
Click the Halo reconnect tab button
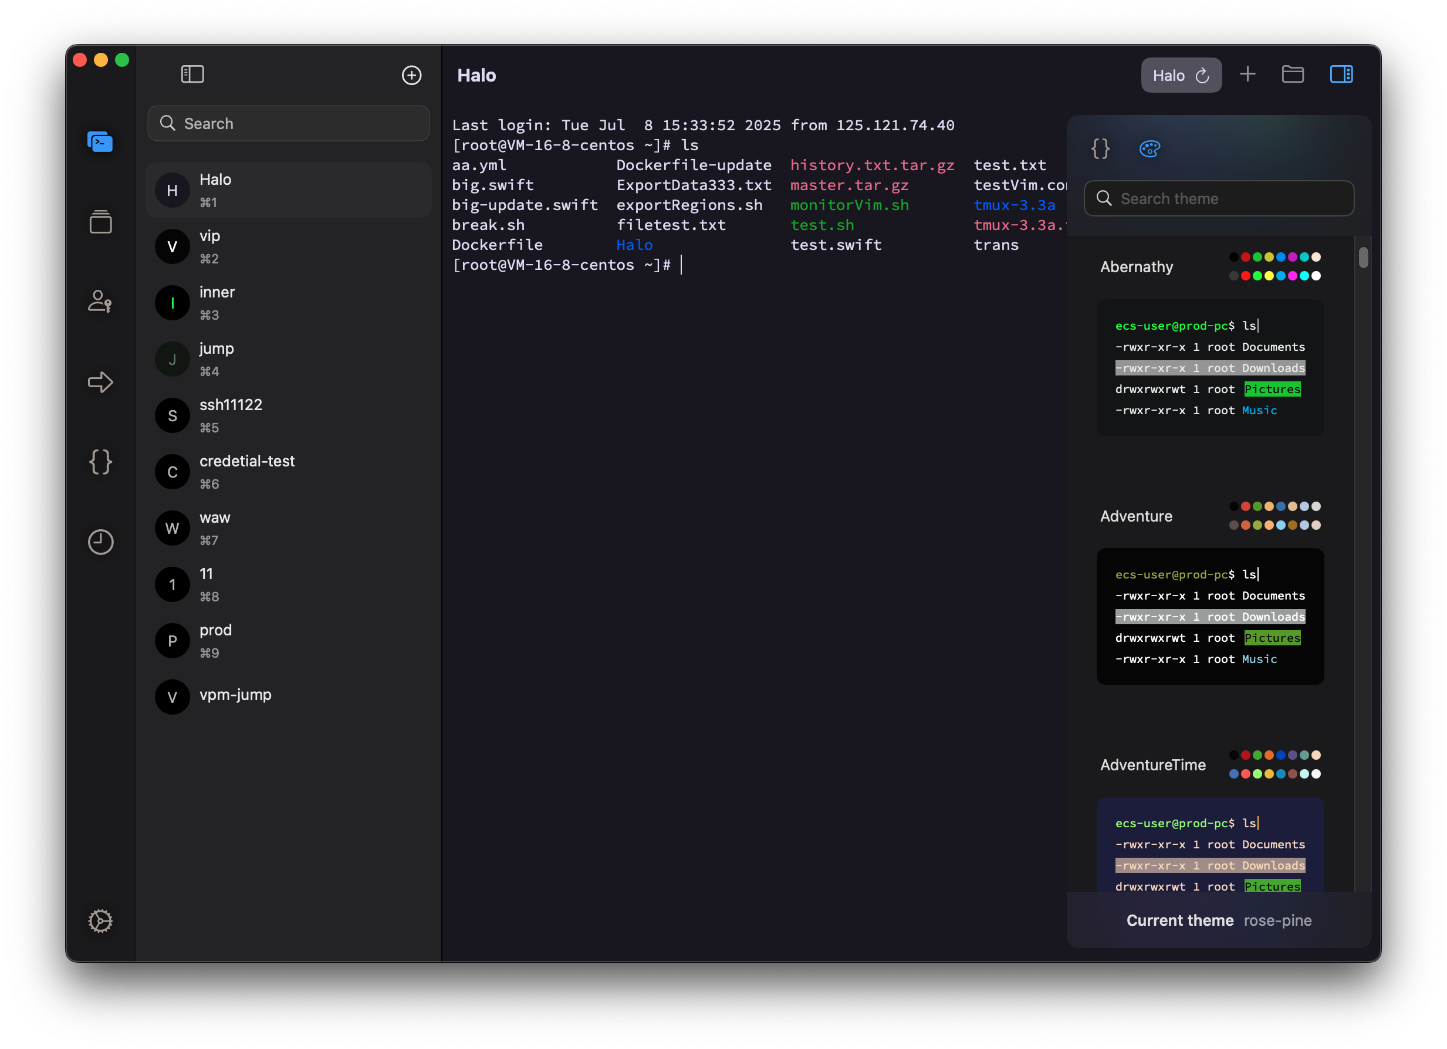pos(1181,75)
